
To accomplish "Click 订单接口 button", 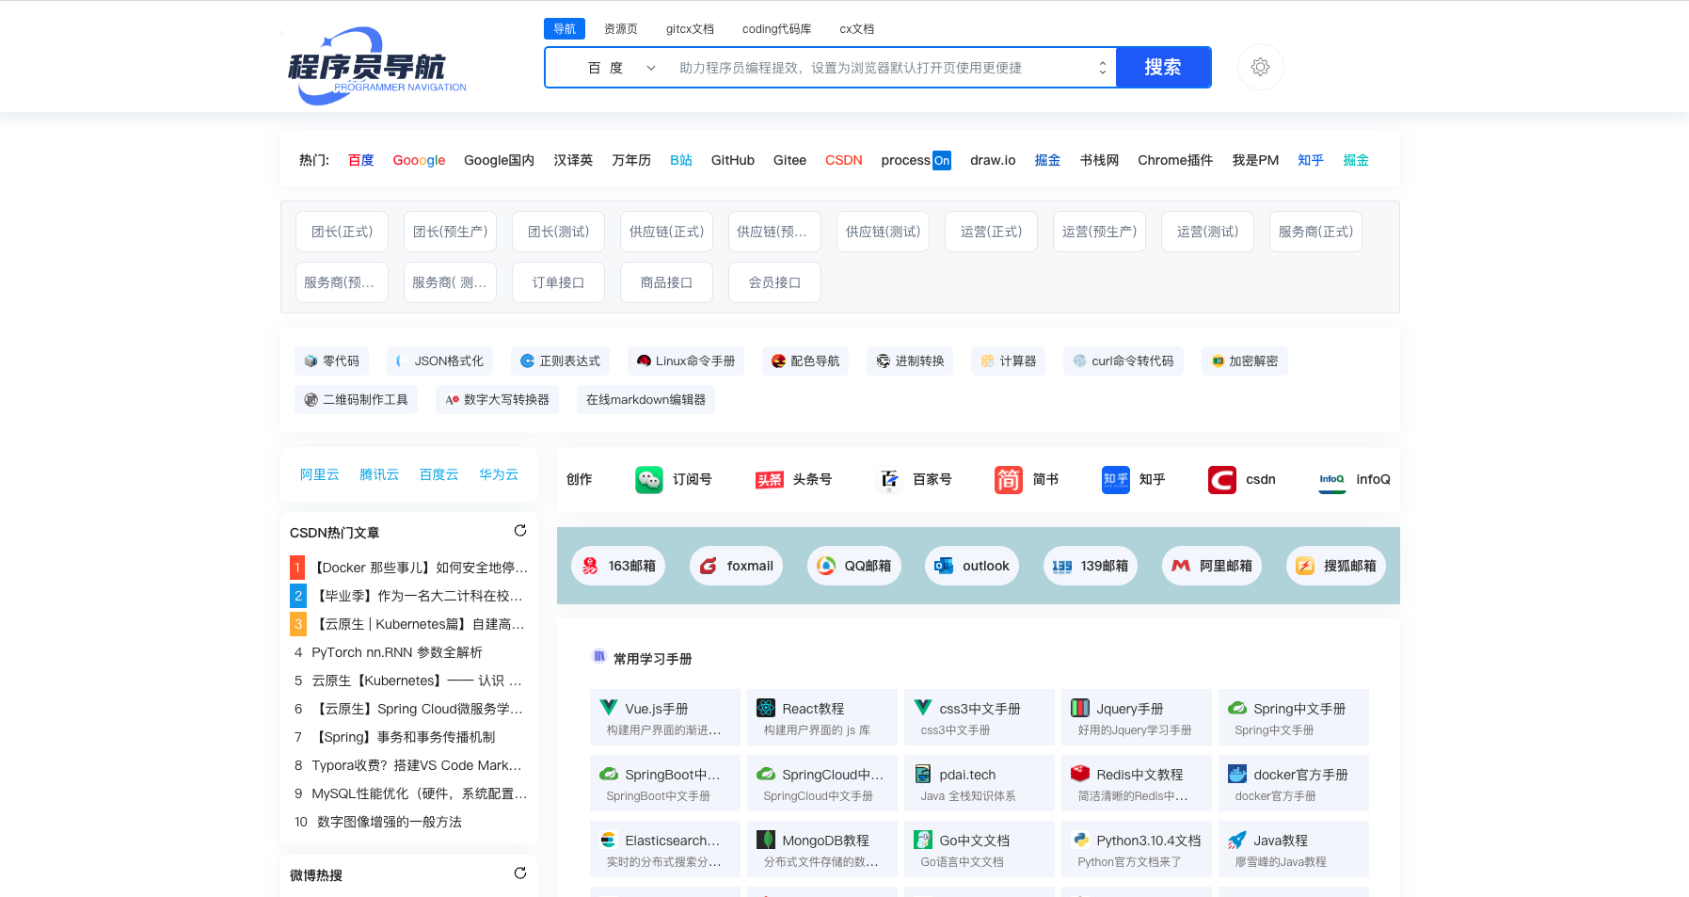I will [x=559, y=282].
